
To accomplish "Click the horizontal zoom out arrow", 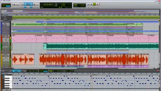I will 13,5.
